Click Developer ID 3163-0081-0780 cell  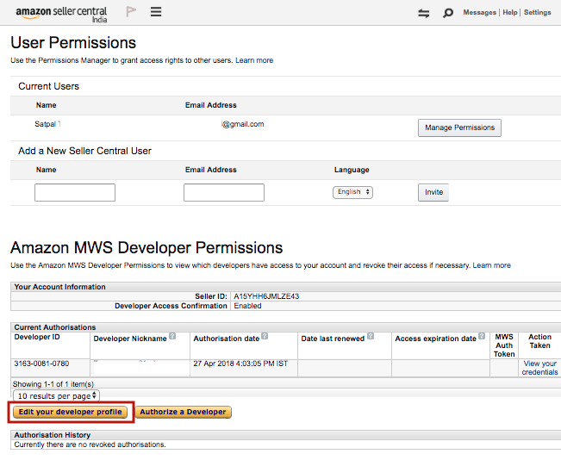(41, 364)
